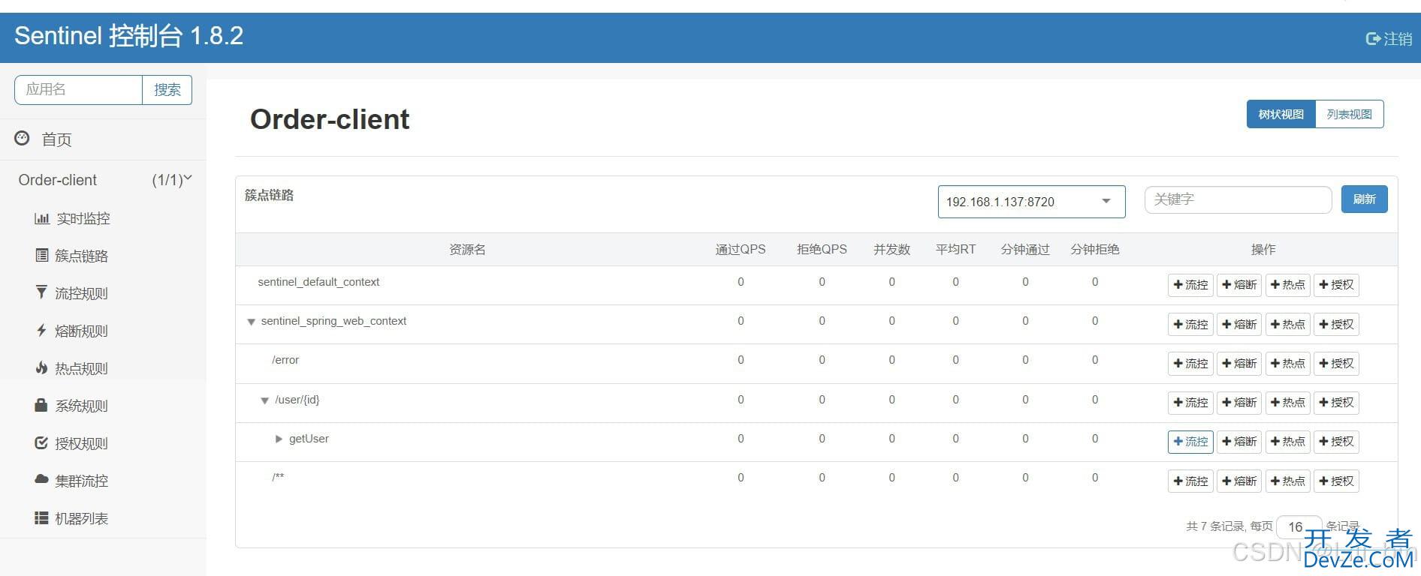Click the 实时监控 bar chart icon
1421x576 pixels.
tap(42, 218)
